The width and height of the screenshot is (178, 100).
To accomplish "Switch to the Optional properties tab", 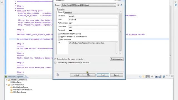I will coord(68,12).
